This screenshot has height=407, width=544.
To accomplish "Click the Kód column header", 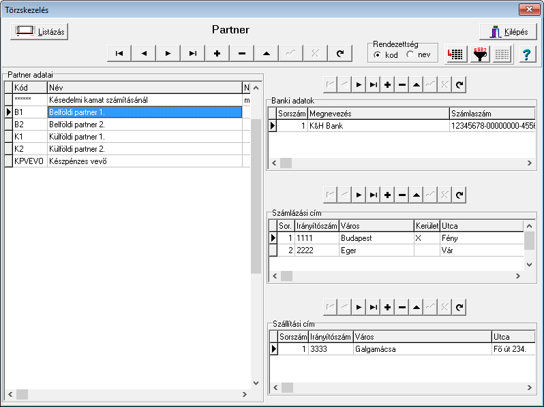I will click(30, 88).
